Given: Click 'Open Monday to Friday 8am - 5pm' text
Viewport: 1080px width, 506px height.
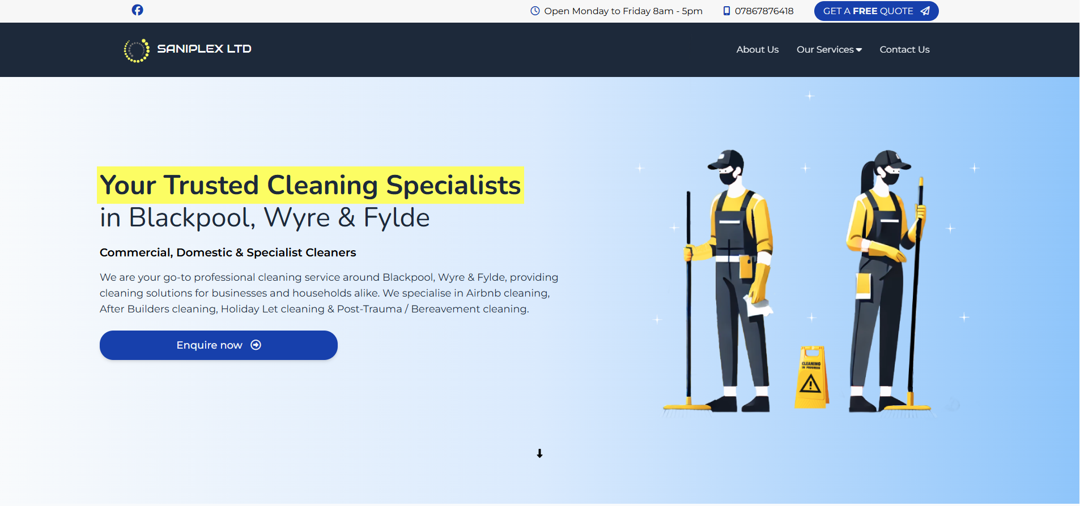Looking at the screenshot, I should (623, 11).
